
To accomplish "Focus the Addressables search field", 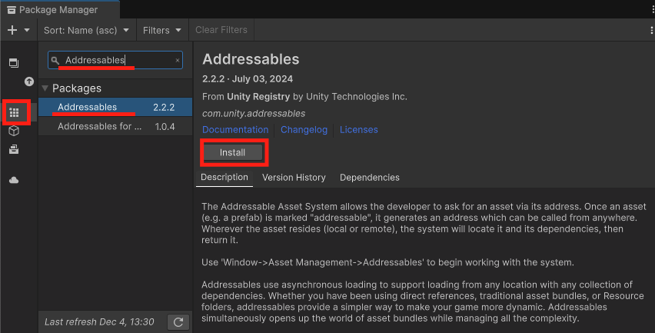I will point(115,60).
